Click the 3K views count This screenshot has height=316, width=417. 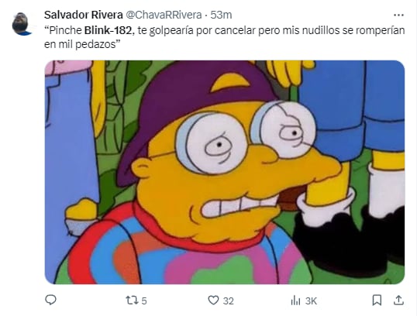pyautogui.click(x=311, y=301)
